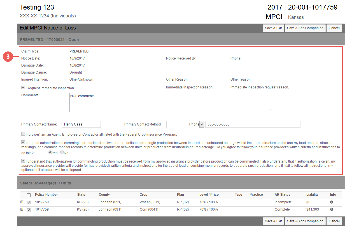
Task: Click inside the NOL comments textarea
Action: (170, 102)
